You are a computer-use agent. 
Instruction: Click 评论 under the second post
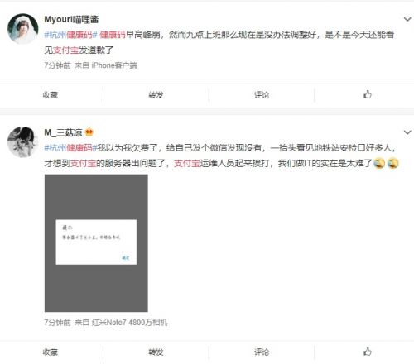click(x=262, y=352)
